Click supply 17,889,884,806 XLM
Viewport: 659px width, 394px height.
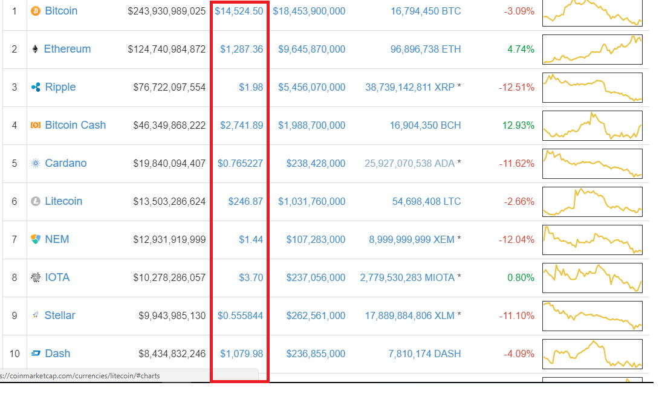click(x=410, y=316)
